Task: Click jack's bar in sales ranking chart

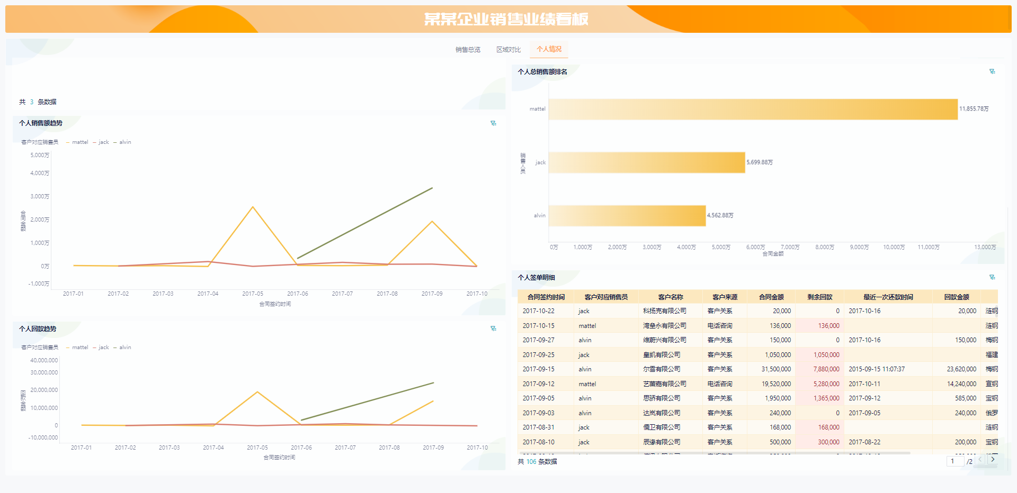Action: click(646, 162)
